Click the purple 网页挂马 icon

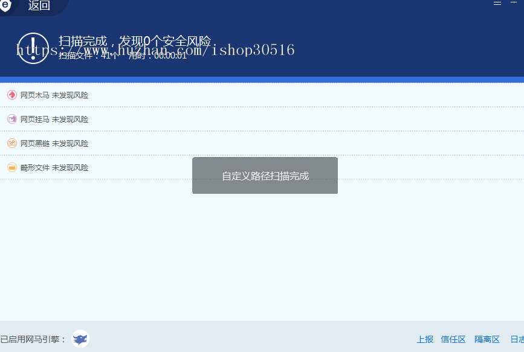pyautogui.click(x=12, y=119)
